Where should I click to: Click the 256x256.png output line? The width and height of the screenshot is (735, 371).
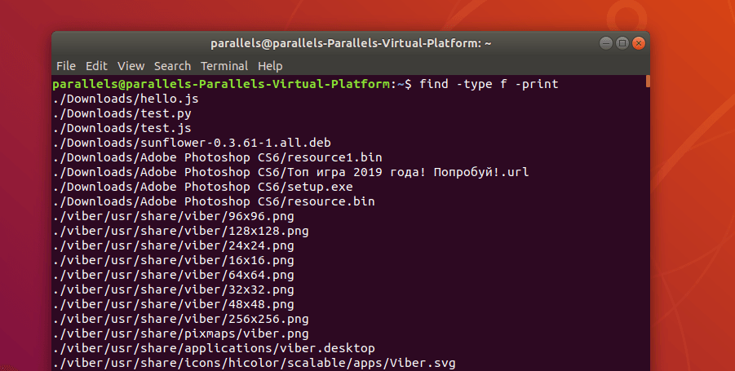pyautogui.click(x=180, y=319)
